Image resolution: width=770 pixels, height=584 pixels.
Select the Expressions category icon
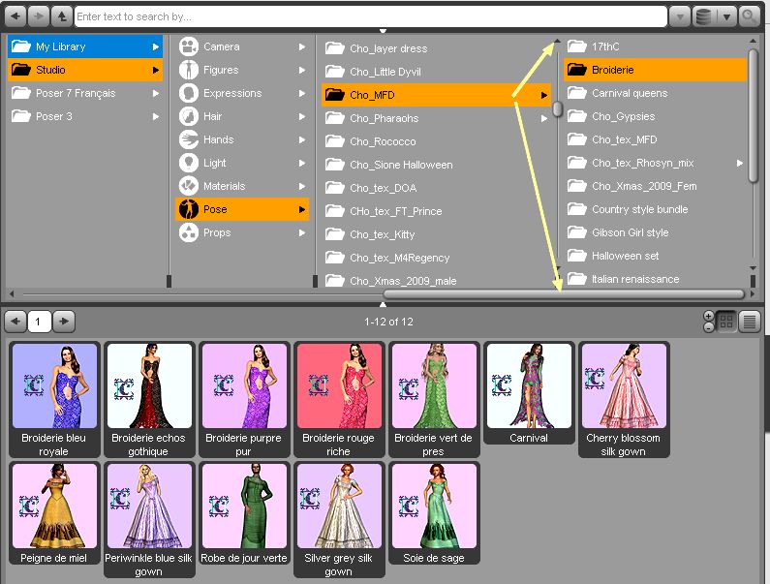(189, 93)
